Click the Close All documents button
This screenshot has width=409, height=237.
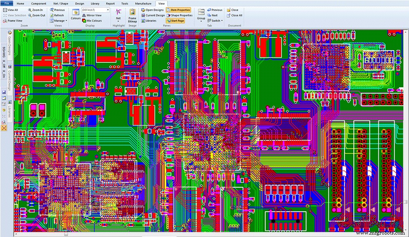(235, 15)
